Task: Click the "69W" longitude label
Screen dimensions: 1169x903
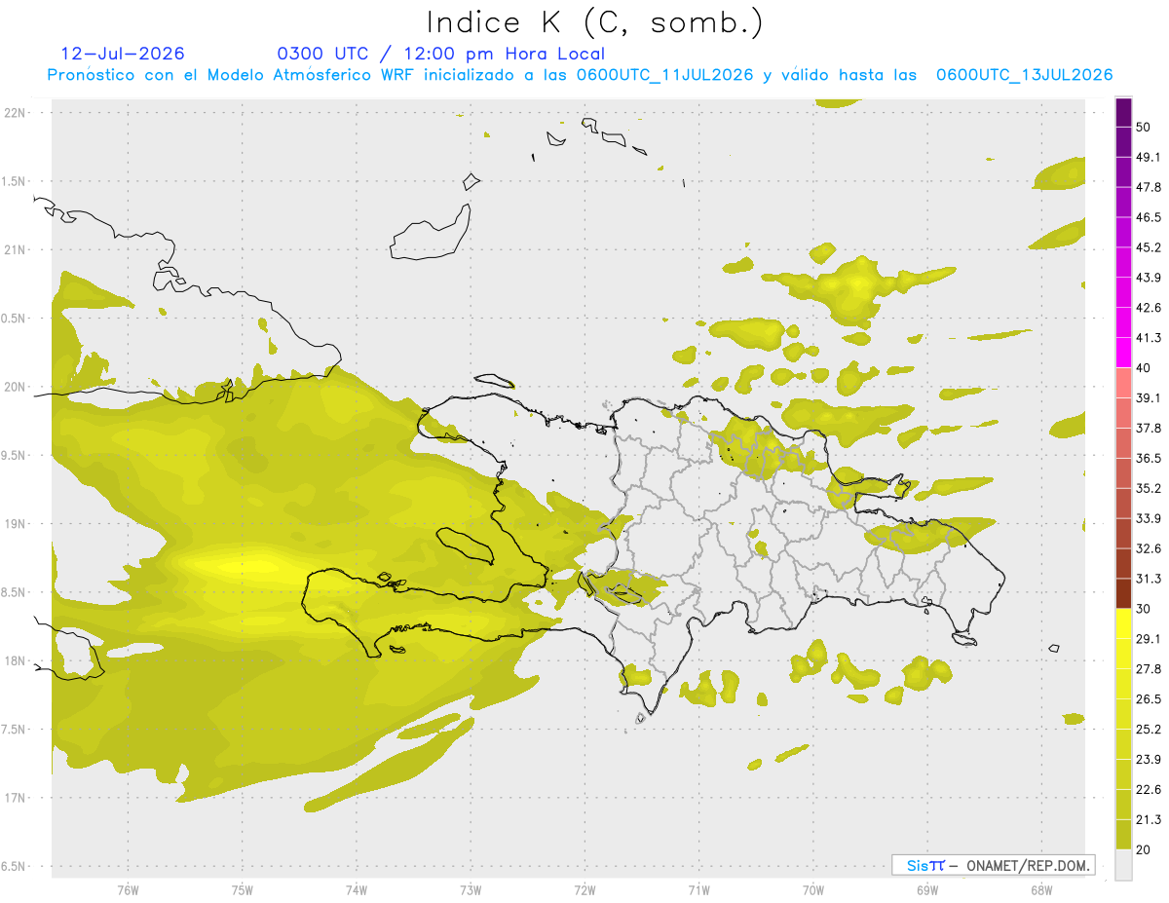Action: (x=927, y=889)
